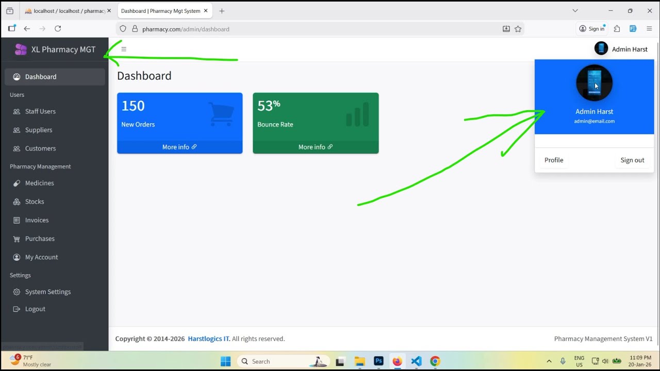
Task: Open Profile from user dropdown
Action: pos(554,160)
